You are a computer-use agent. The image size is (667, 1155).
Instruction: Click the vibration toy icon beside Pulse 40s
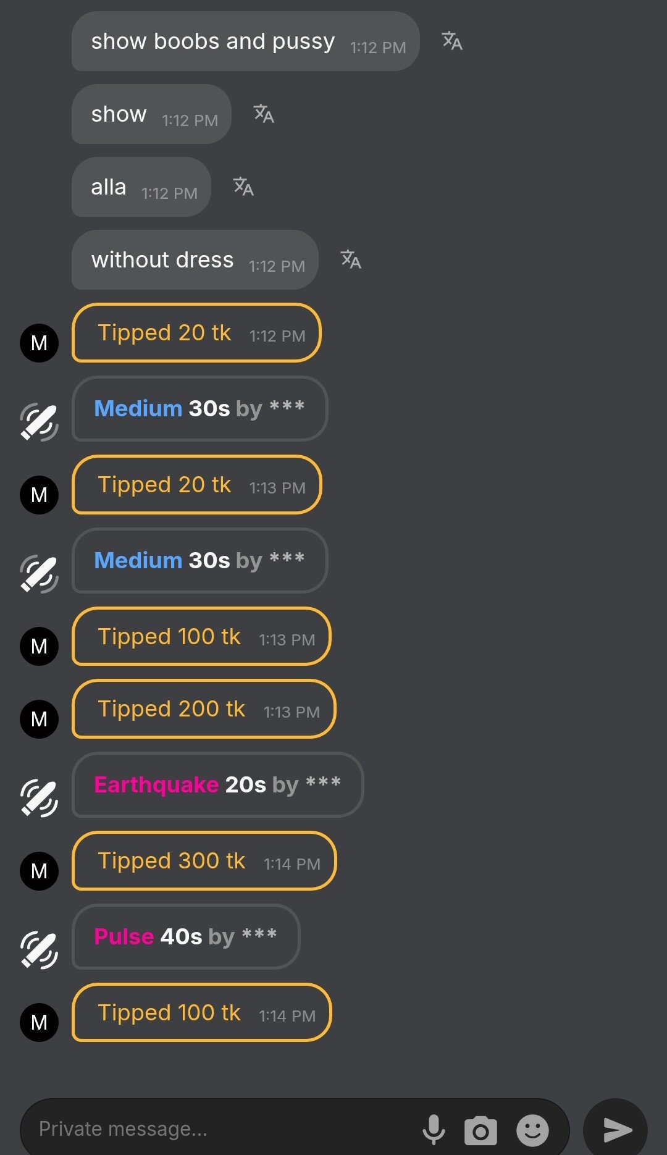(x=39, y=950)
